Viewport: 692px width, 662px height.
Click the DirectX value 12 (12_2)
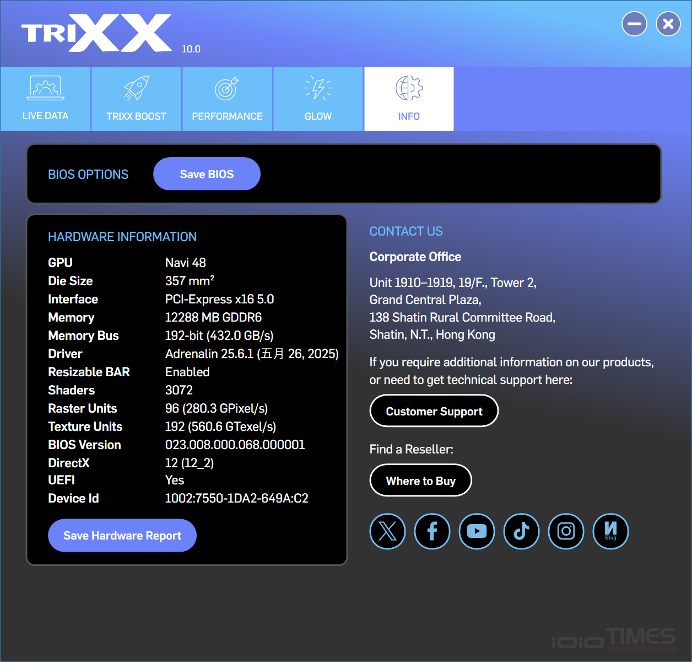coord(190,463)
